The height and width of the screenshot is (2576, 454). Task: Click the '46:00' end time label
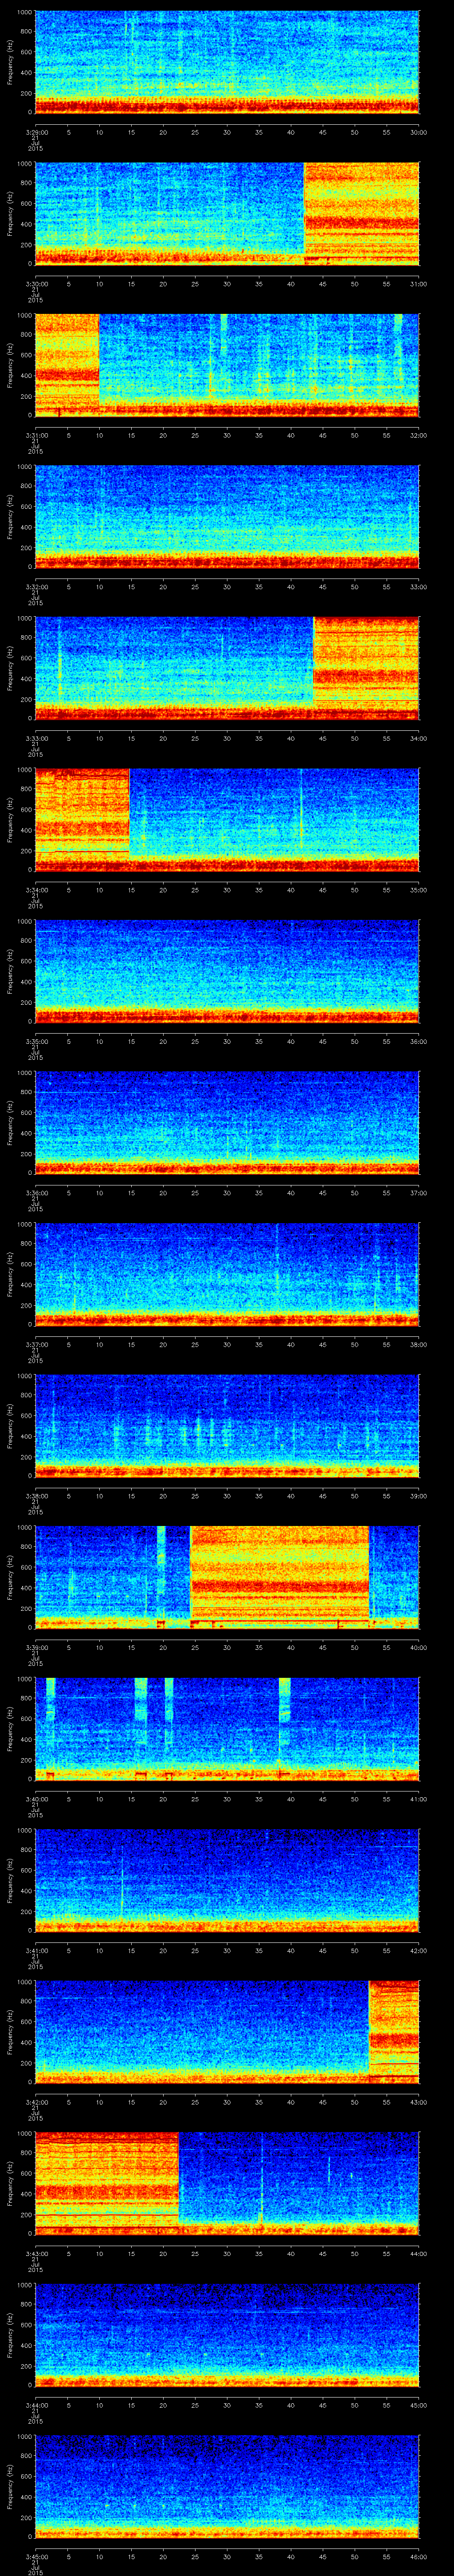(x=419, y=2556)
